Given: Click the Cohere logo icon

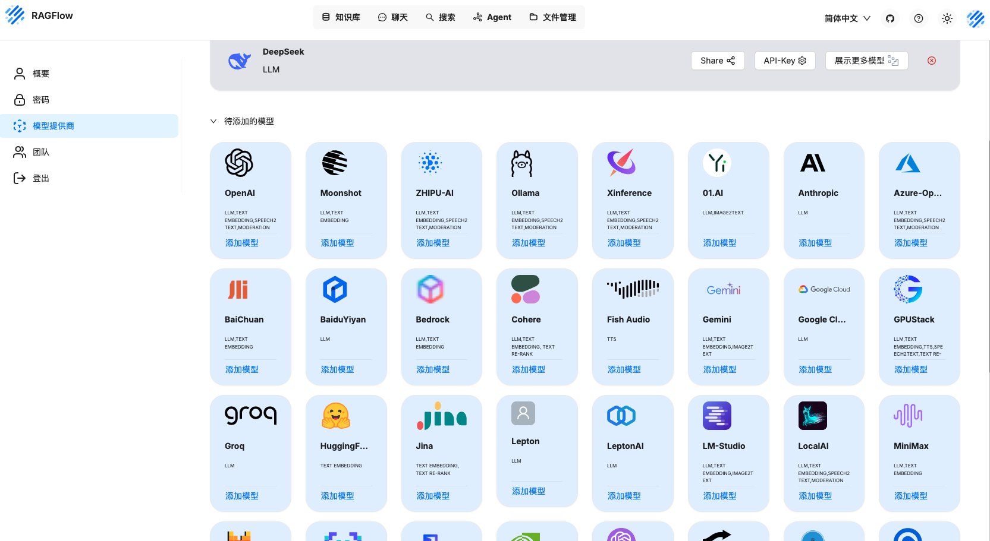Looking at the screenshot, I should tap(526, 289).
